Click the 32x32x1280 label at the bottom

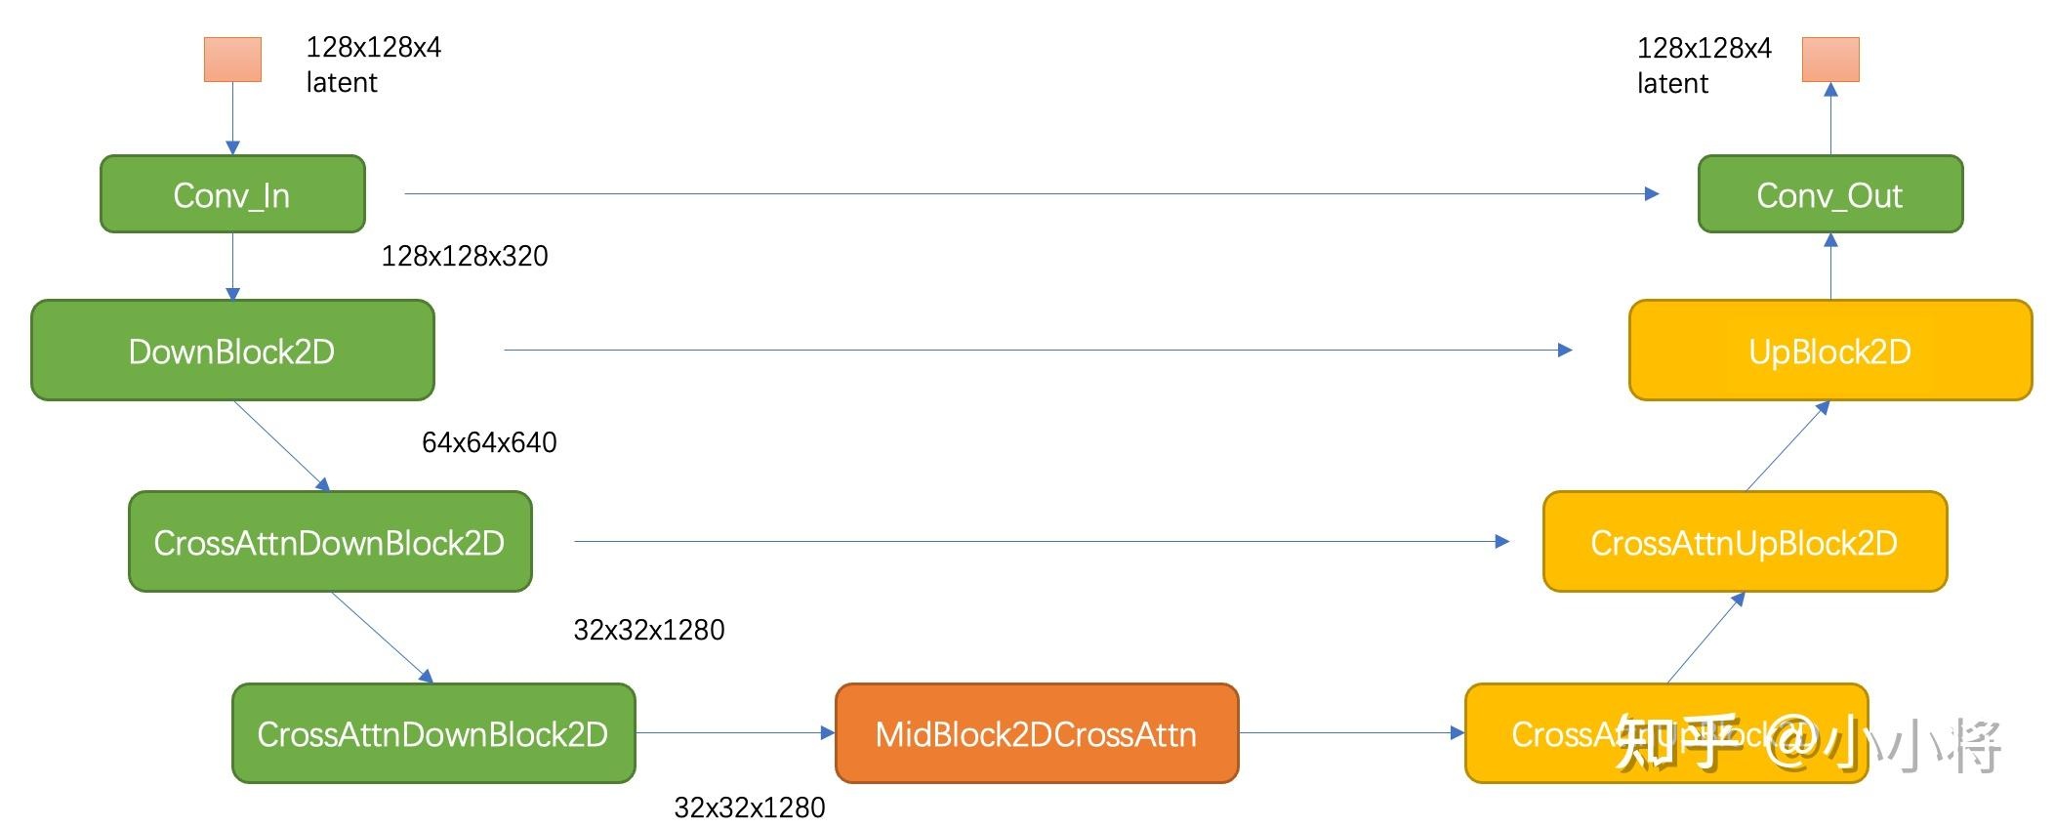pos(750,807)
